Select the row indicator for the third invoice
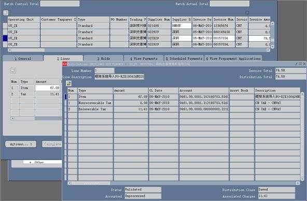307x201 pixels. click(x=5, y=38)
